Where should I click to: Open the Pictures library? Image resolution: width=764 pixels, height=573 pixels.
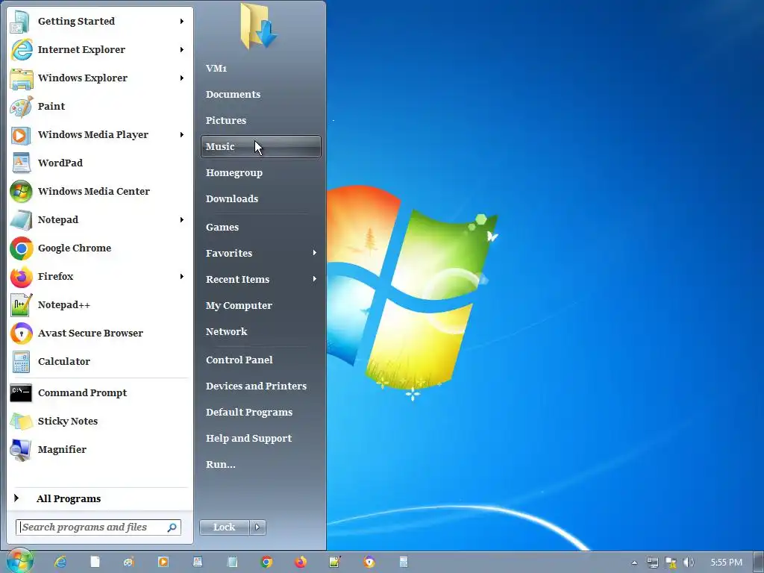[260, 120]
